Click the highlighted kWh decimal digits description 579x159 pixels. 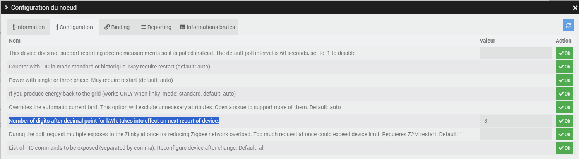tap(114, 121)
